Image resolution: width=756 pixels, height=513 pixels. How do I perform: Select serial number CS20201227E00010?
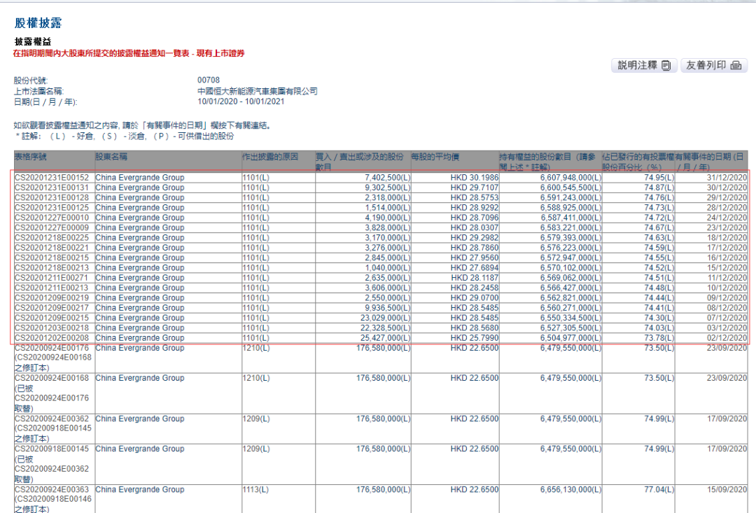pyautogui.click(x=52, y=218)
